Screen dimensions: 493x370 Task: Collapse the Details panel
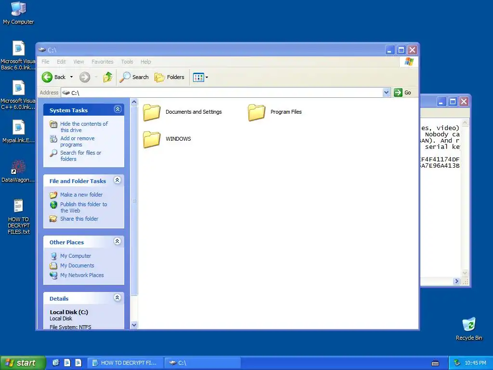[x=117, y=298]
